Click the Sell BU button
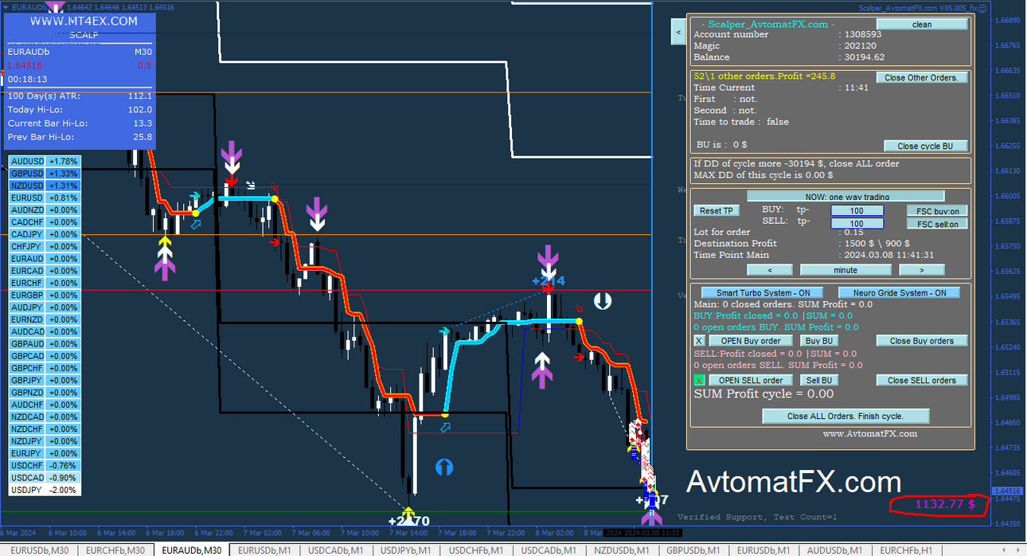 (x=819, y=381)
